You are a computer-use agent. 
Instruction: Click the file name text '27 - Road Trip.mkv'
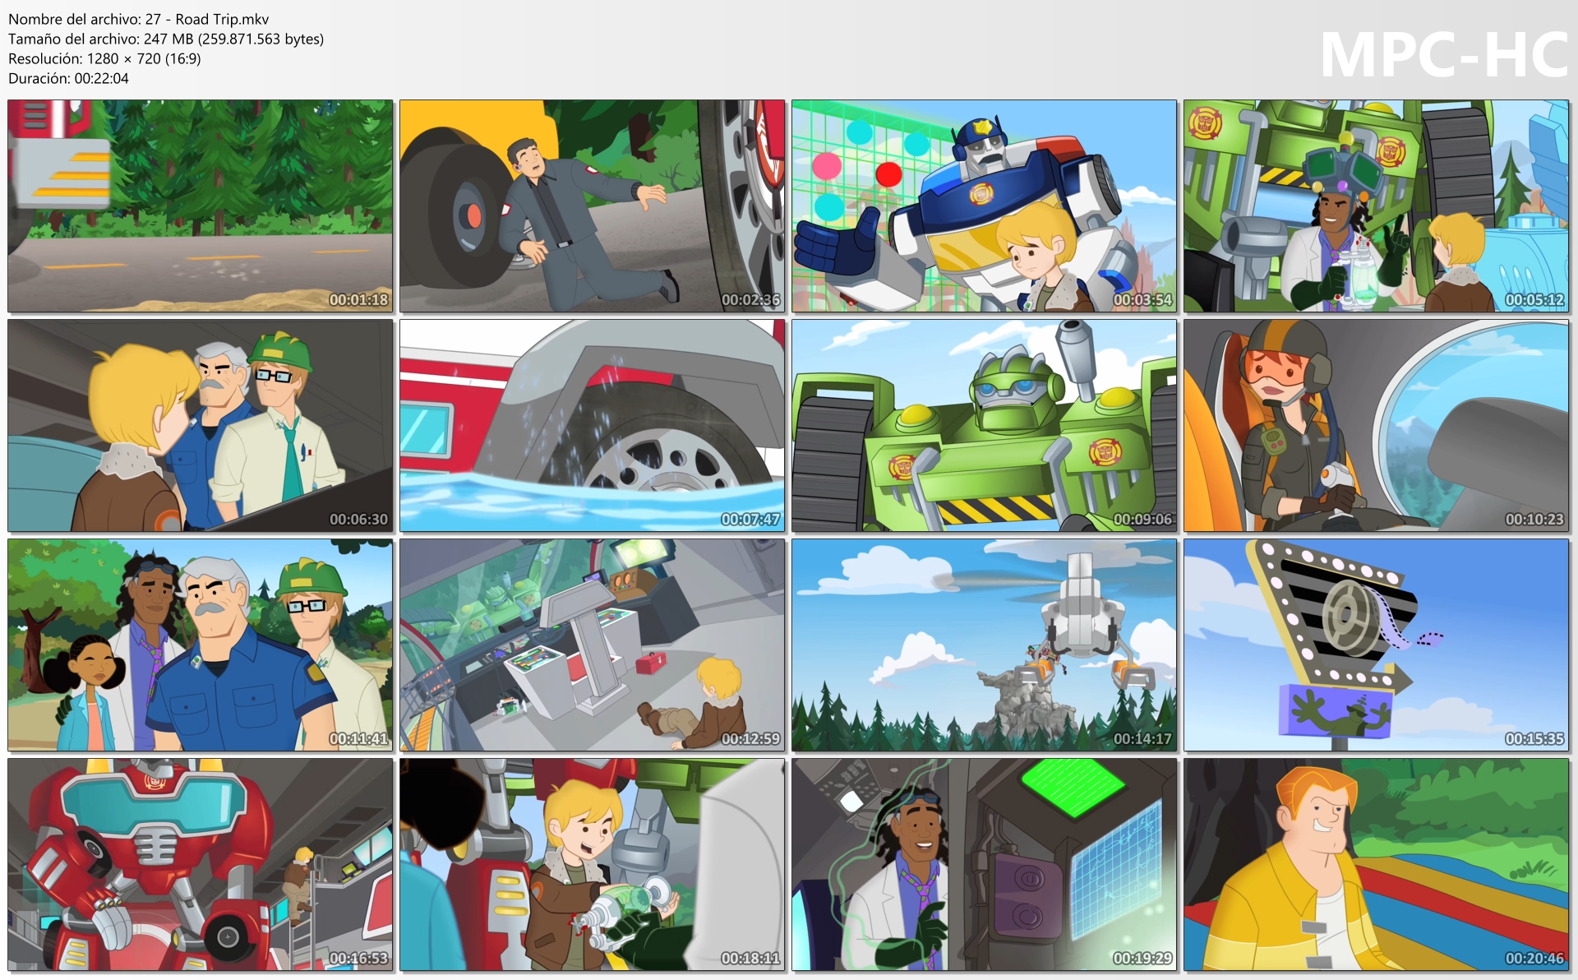[x=207, y=19]
